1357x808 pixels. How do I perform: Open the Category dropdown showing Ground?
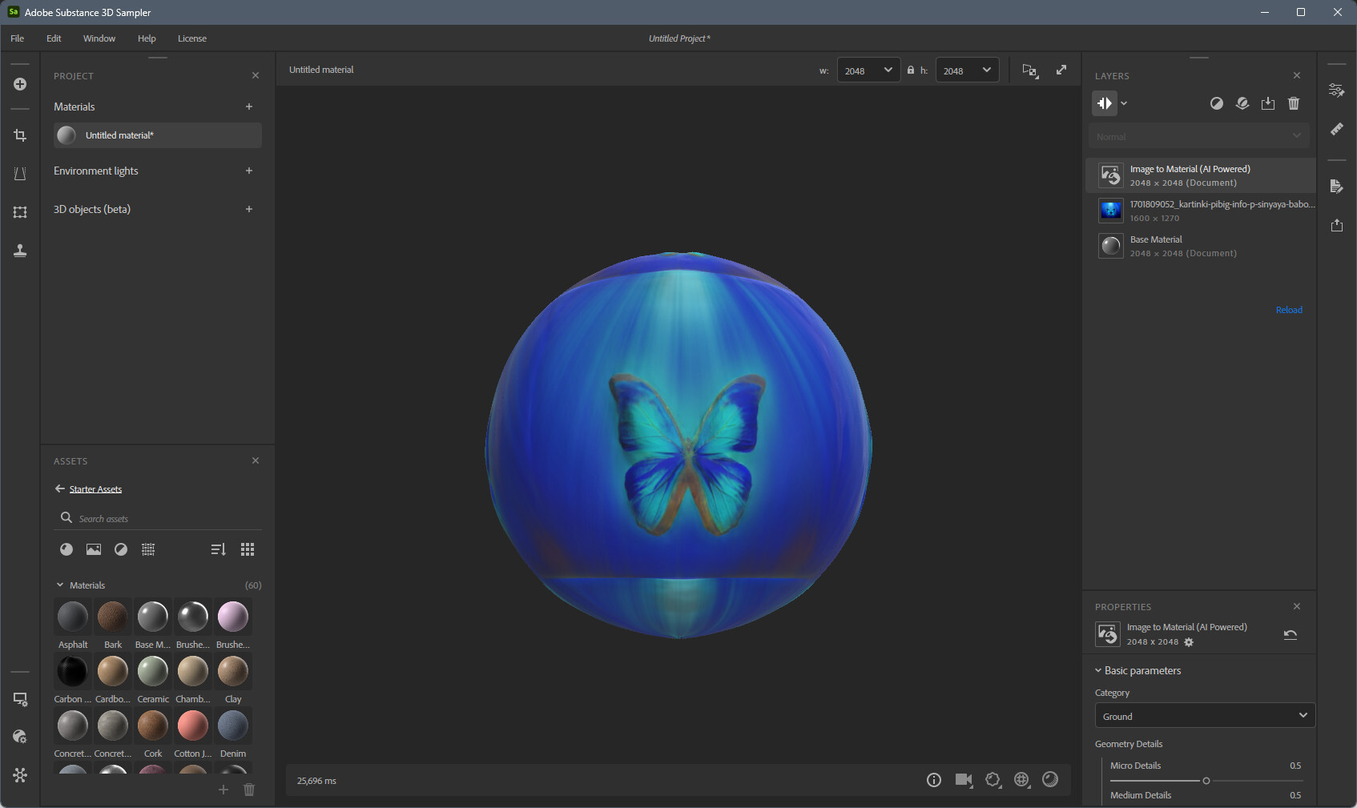tap(1204, 716)
